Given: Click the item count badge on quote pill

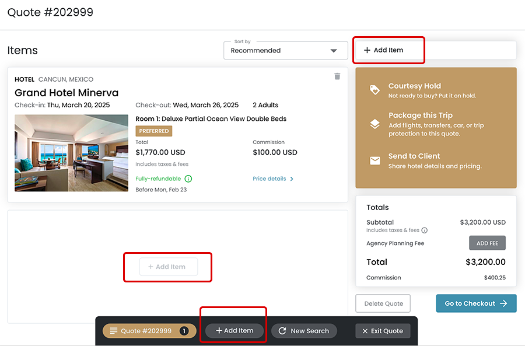Looking at the screenshot, I should pyautogui.click(x=184, y=331).
